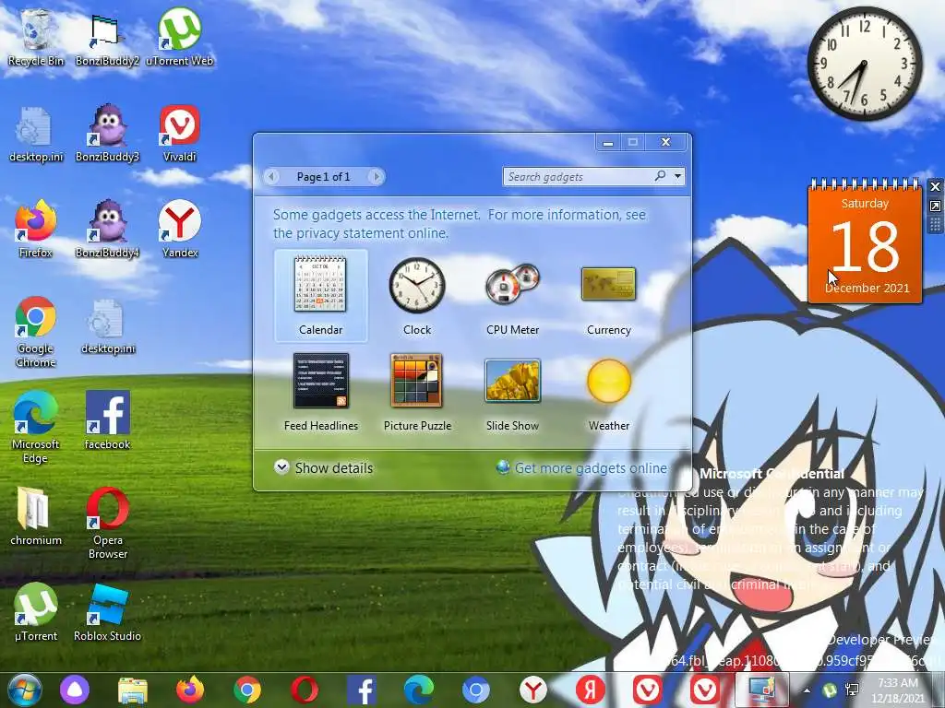Select the Google Chrome desktop shortcut
The width and height of the screenshot is (945, 708).
pyautogui.click(x=36, y=332)
